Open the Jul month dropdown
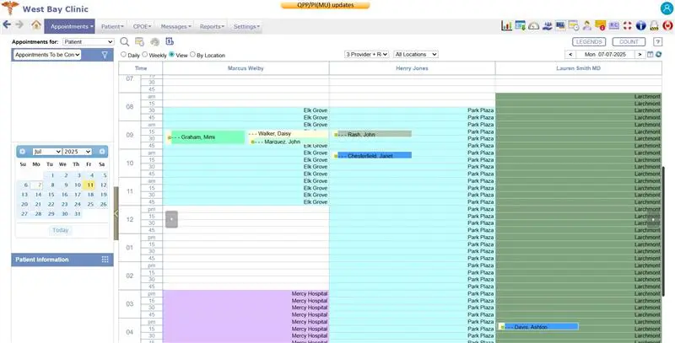This screenshot has width=675, height=343. pyautogui.click(x=47, y=152)
